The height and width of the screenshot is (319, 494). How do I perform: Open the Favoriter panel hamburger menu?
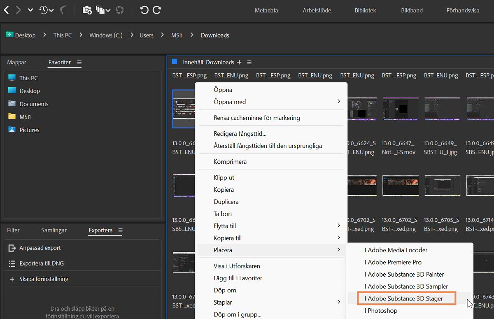coord(79,62)
